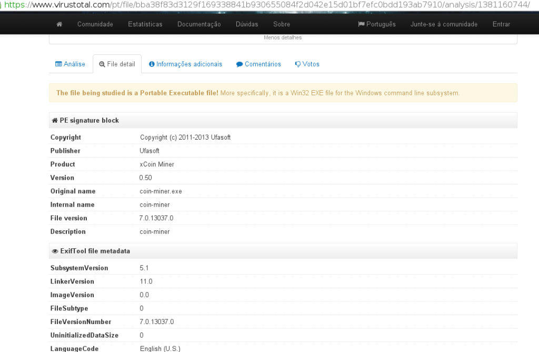This screenshot has width=539, height=352.
Task: Click the PE signature block header
Action: coord(283,121)
